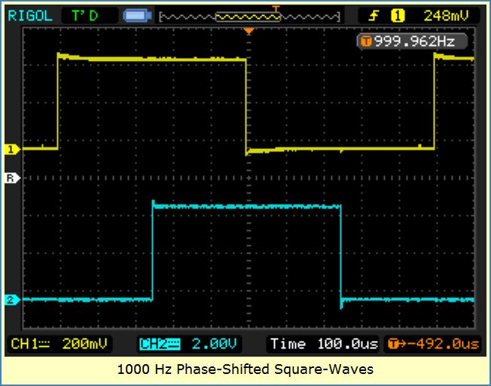
Task: Click the yellow channel 1 square wave's top
Action: pyautogui.click(x=151, y=58)
